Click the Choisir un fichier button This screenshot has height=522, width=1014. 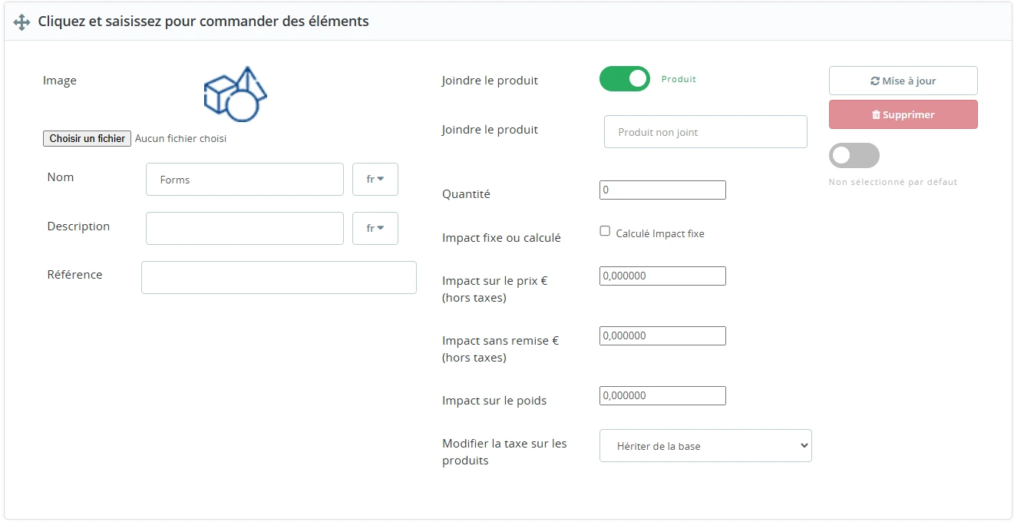[x=86, y=138]
